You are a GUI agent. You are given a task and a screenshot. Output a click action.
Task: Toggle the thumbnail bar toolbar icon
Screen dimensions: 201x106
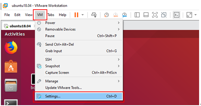(x=146, y=15)
